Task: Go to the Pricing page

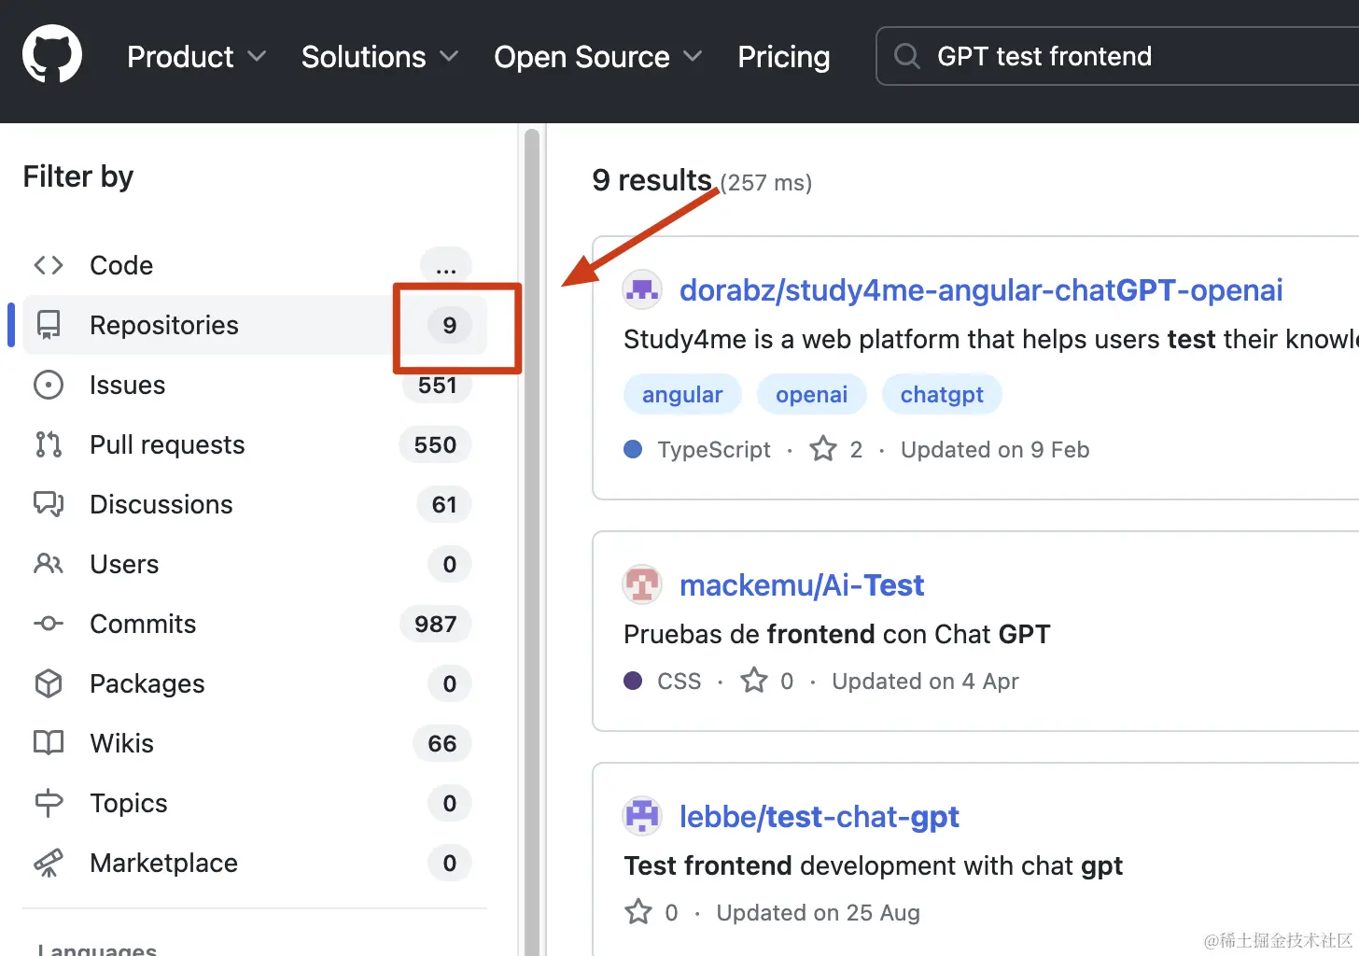Action: [x=784, y=57]
